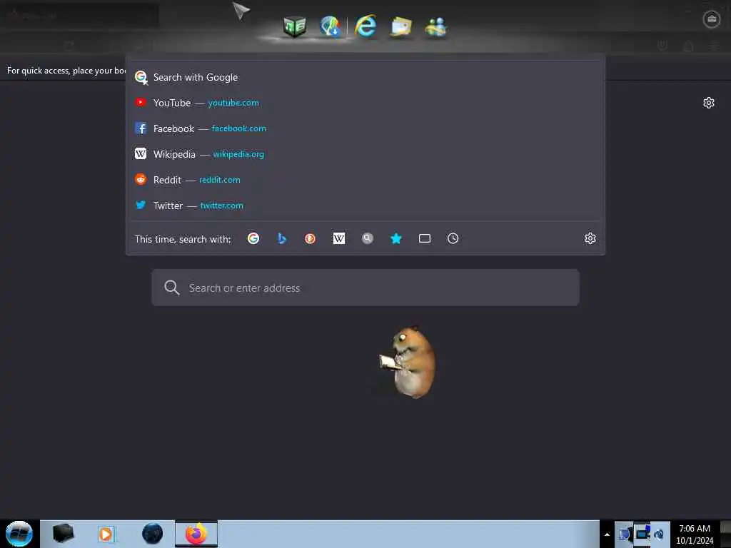Screen dimensions: 731x548
Task: Open the globe download dock icon
Action: coord(331,26)
